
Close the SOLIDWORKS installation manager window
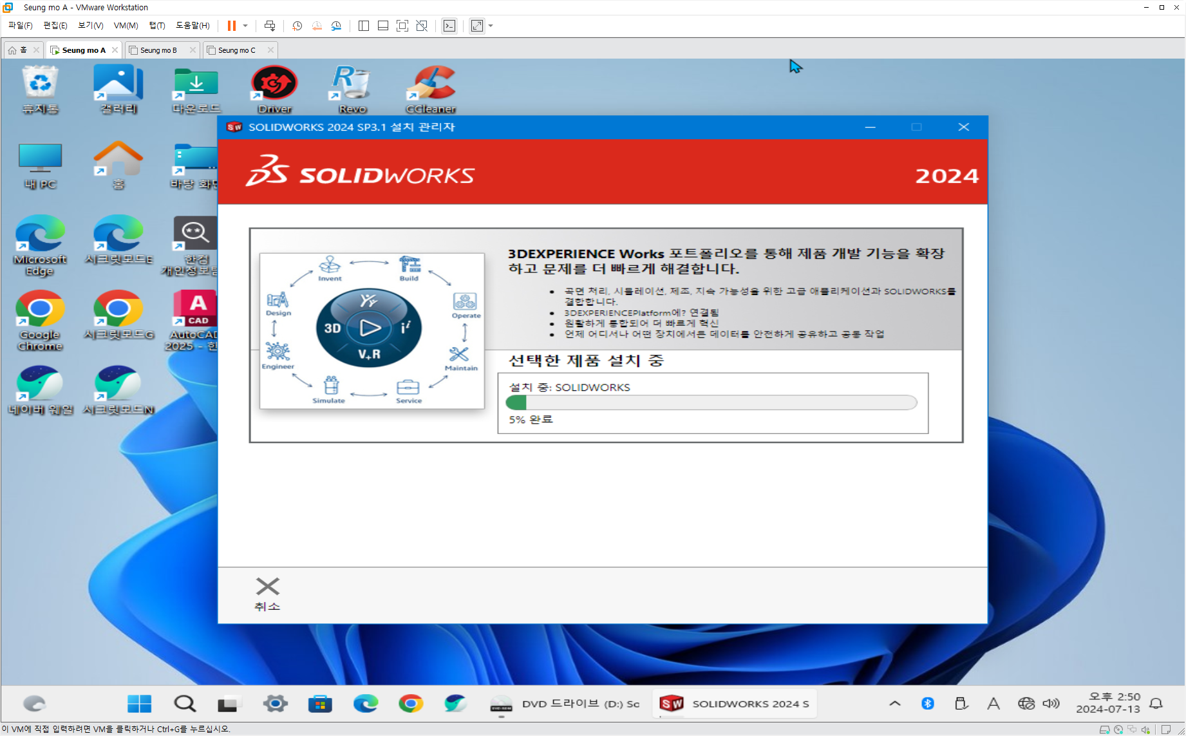963,127
